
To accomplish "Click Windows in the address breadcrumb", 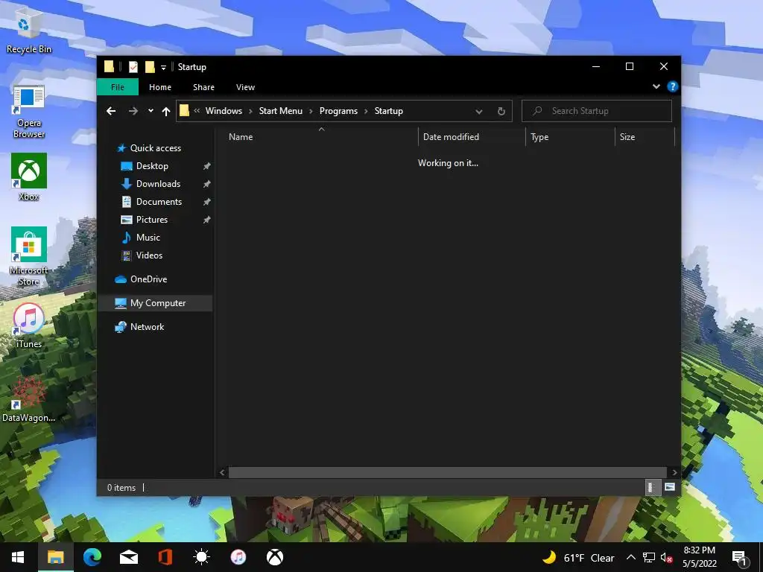I will coord(224,111).
